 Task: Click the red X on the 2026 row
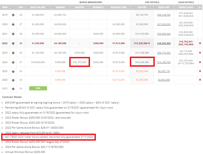[200, 80]
